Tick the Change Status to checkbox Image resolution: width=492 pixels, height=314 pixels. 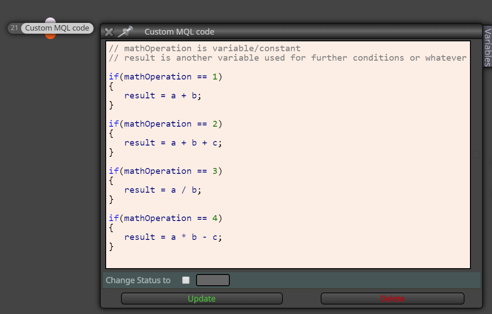(x=186, y=280)
